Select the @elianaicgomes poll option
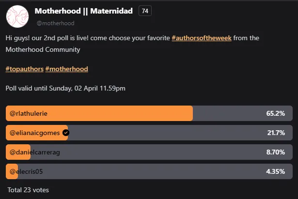Screen dimensions: 298x199 [x=149, y=133]
